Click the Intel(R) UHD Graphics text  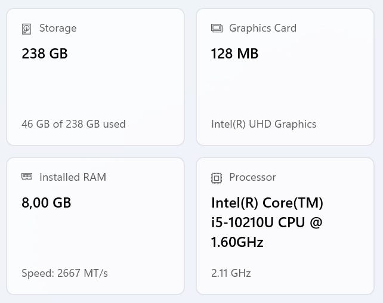click(x=264, y=124)
